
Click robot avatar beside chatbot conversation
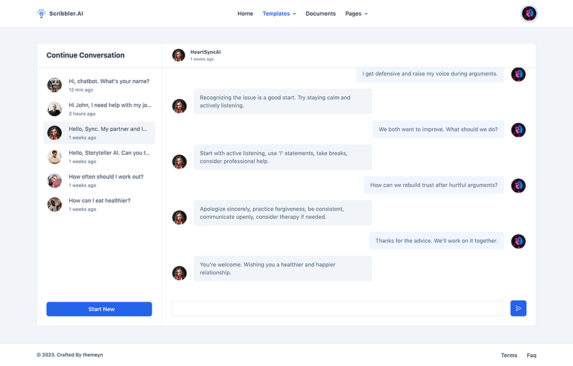(x=55, y=85)
